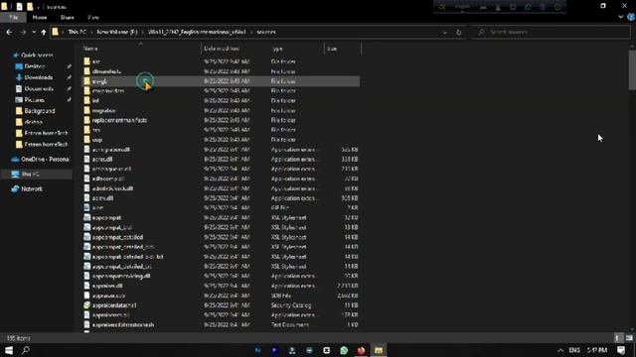Open the Home ribbon tab

(40, 18)
